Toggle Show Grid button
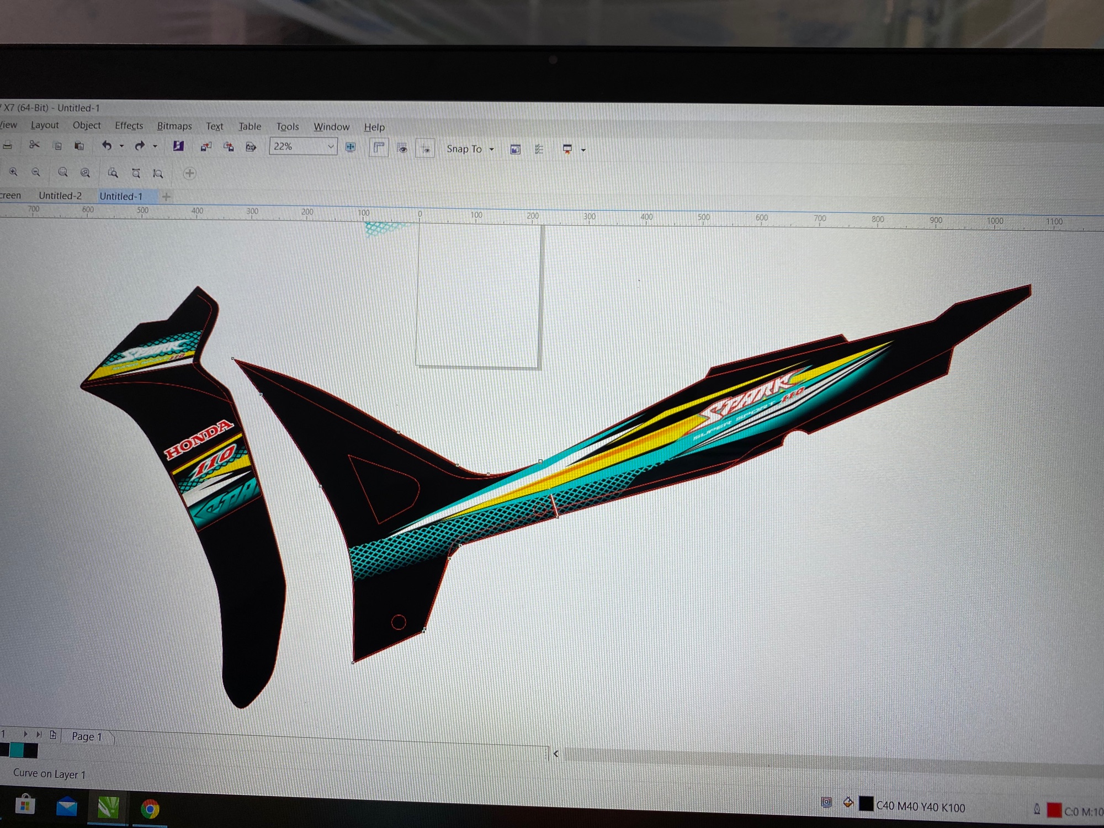Screen dimensions: 1104x828 [x=402, y=148]
